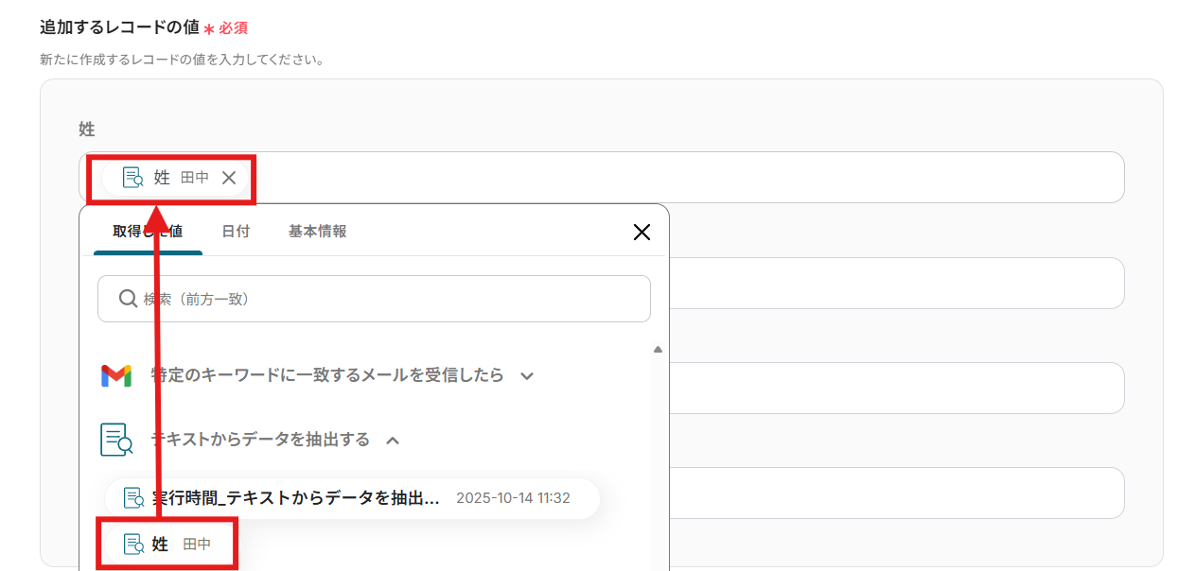Click the テキストからデータを抽出する section icon

click(116, 440)
